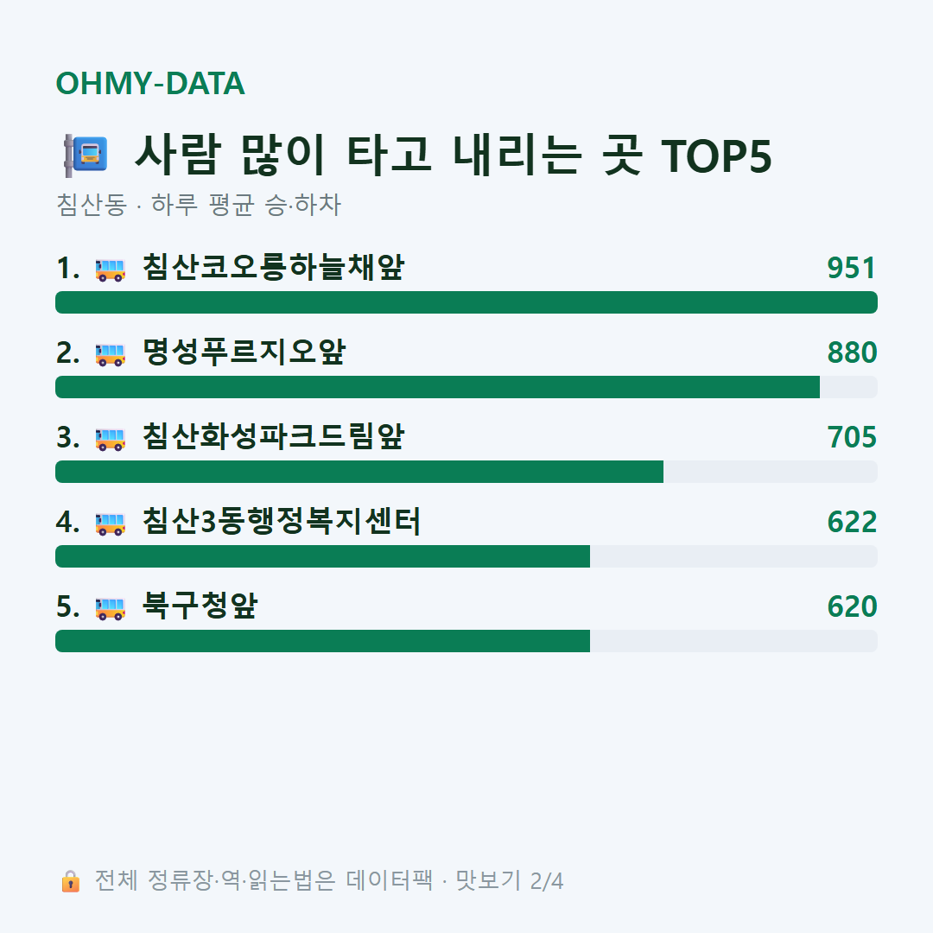The width and height of the screenshot is (933, 933).
Task: Select the 명성푸르지오앞 stop name
Action: (244, 352)
